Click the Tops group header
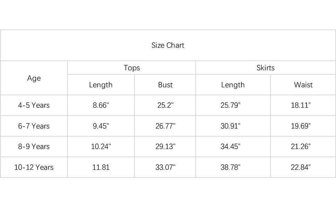Image resolution: width=336 pixels, height=208 pixels. (132, 68)
